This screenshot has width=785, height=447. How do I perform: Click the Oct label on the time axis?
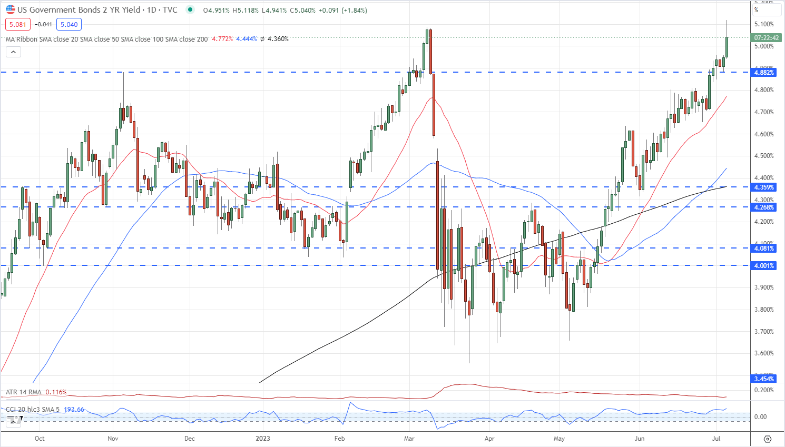click(40, 438)
